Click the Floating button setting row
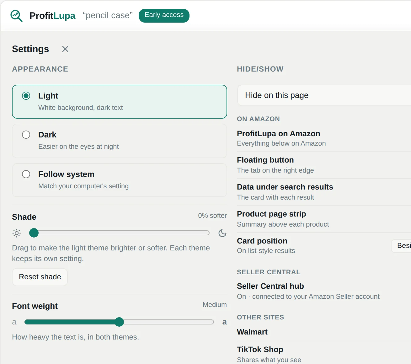Viewport: 411px width, 364px height. [x=324, y=165]
